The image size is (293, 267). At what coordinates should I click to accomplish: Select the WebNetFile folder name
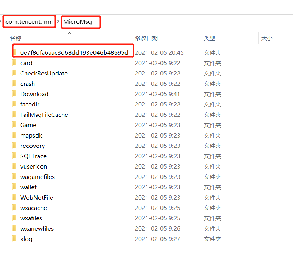(37, 197)
